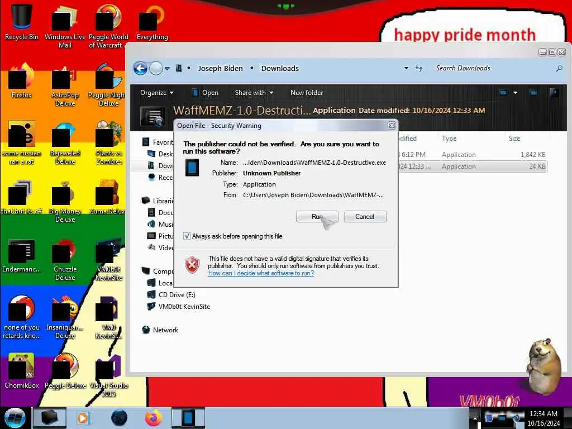Select the Firefox desktop icon

tap(22, 81)
